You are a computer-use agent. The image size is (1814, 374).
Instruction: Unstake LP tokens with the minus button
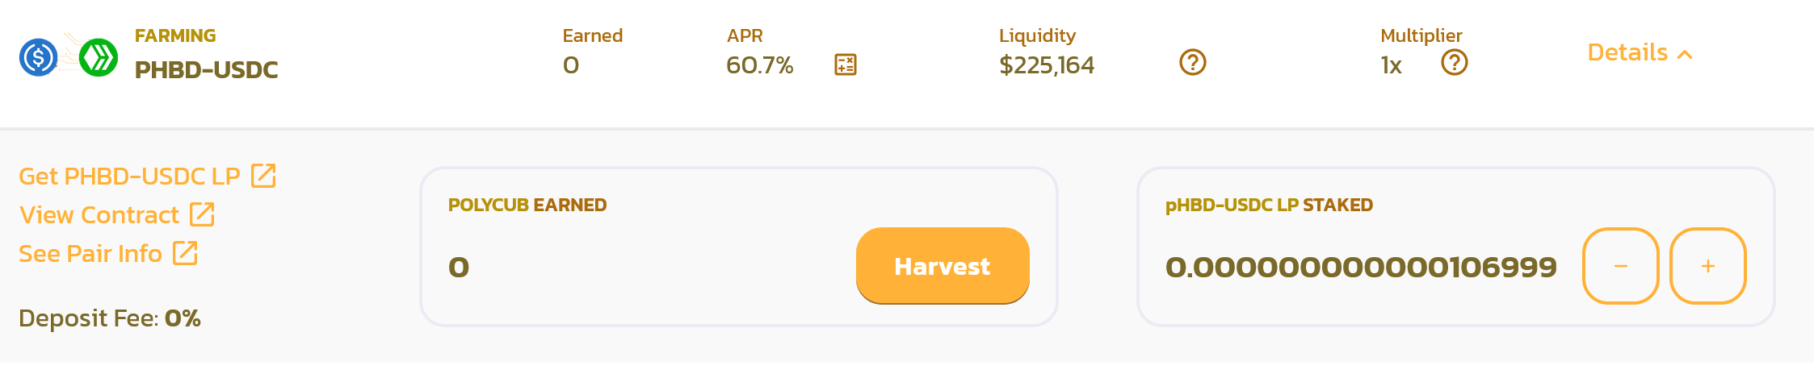pos(1620,266)
